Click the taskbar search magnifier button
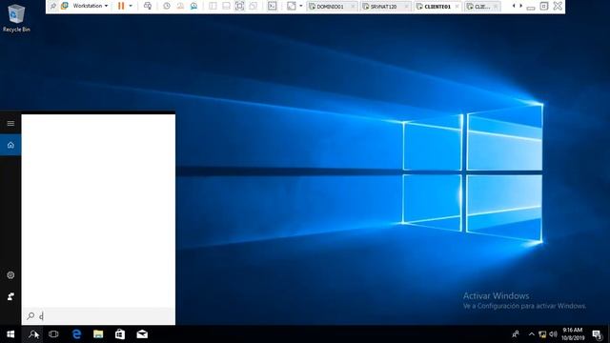This screenshot has width=610, height=343. pyautogui.click(x=32, y=334)
